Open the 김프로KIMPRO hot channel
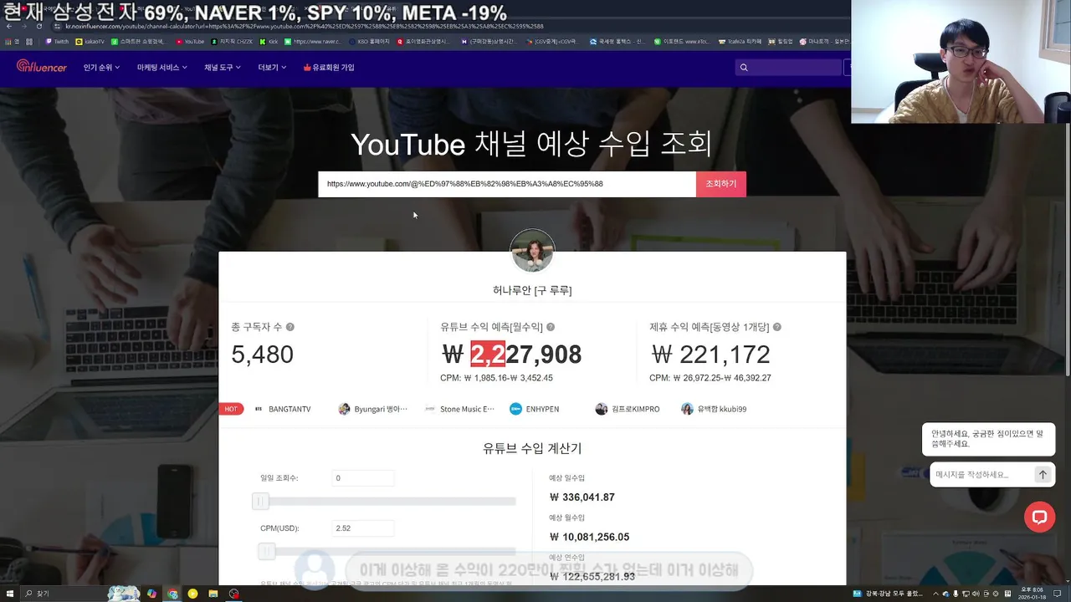The height and width of the screenshot is (602, 1071). tap(628, 409)
